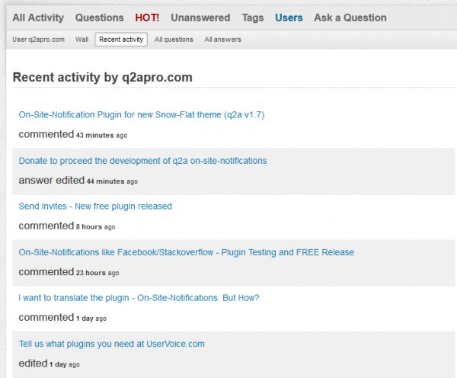
Task: Switch to the All questions tab
Action: click(x=174, y=40)
